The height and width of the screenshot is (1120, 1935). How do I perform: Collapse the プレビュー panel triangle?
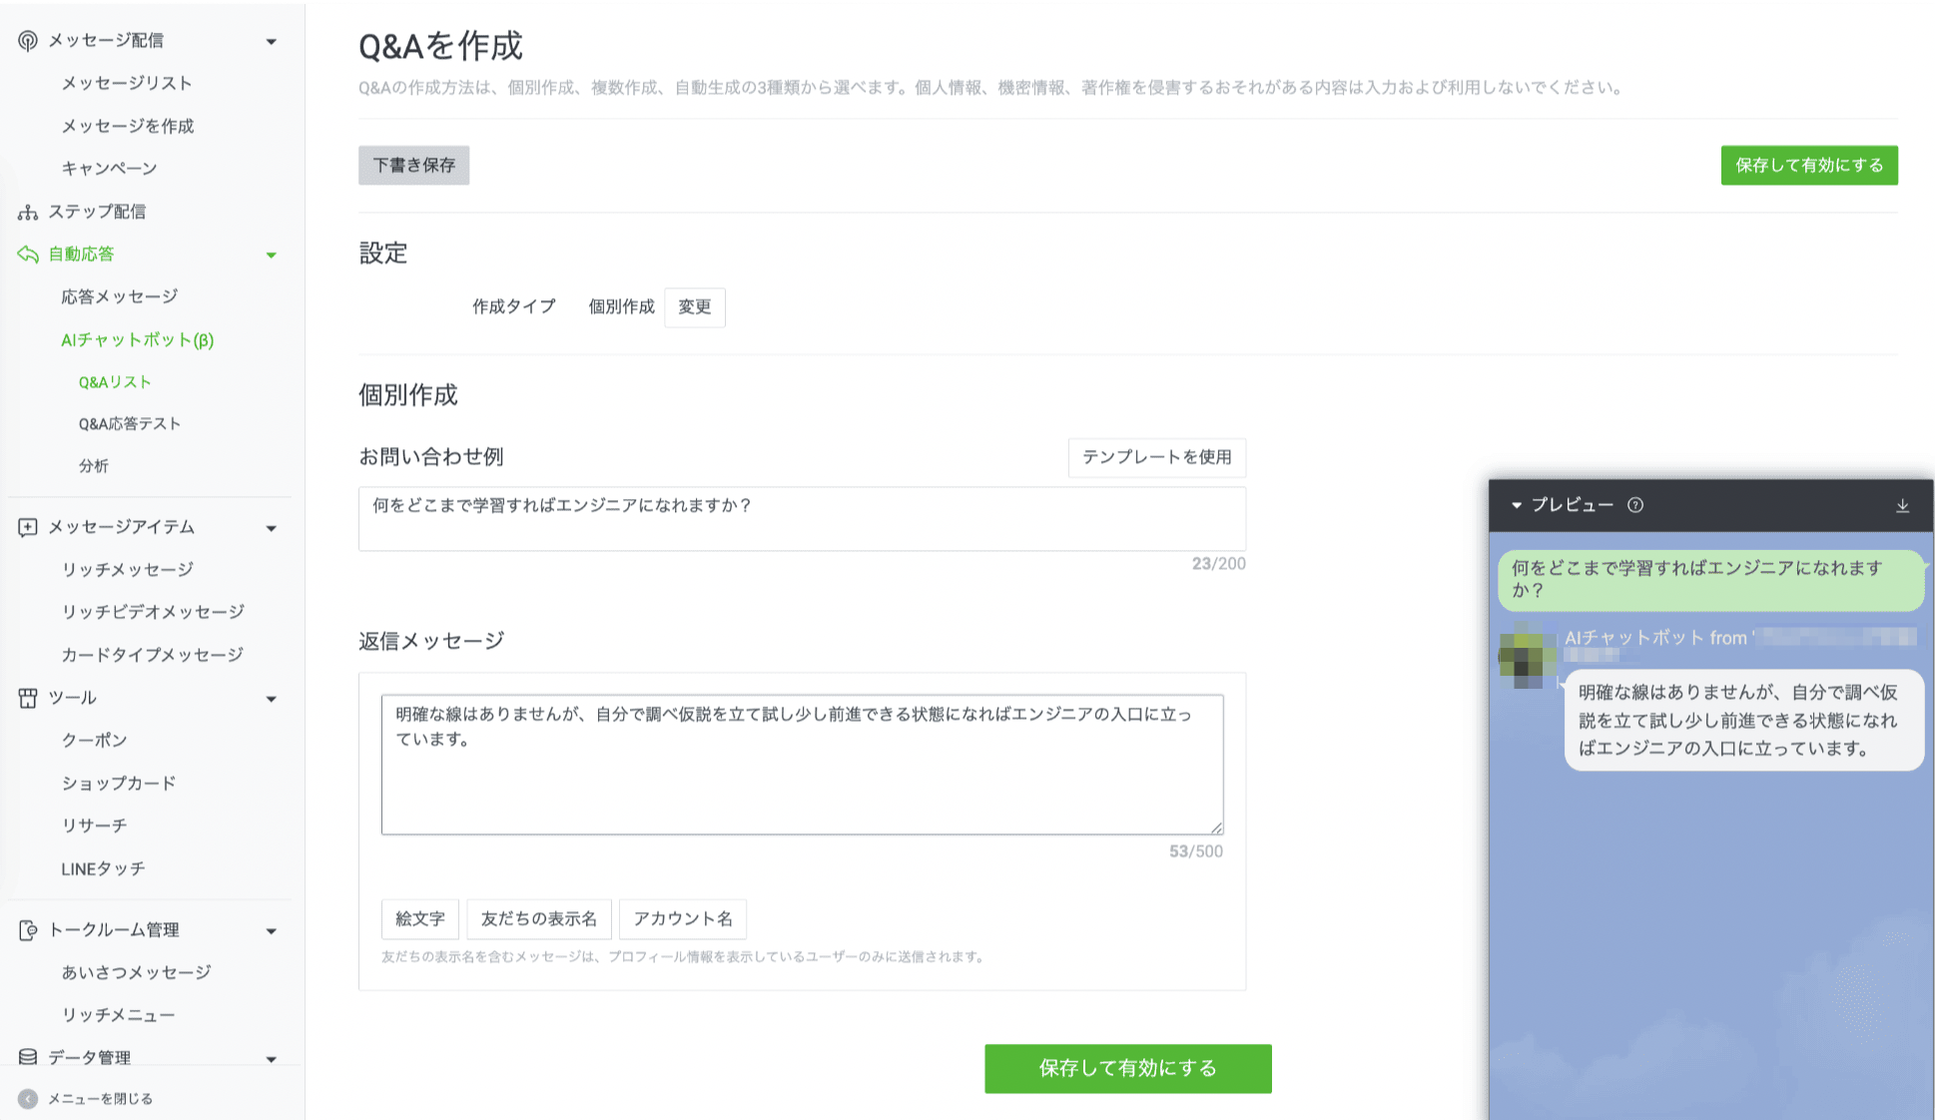[x=1519, y=505]
